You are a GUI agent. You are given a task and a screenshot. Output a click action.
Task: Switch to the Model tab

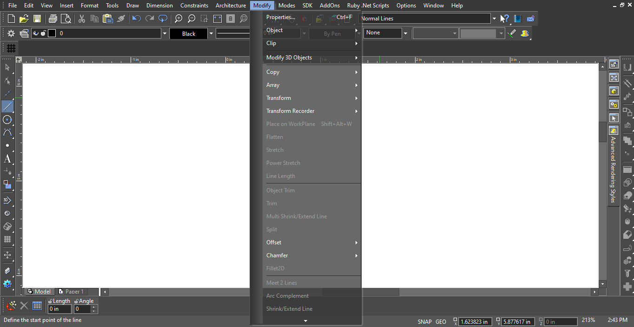click(x=39, y=292)
